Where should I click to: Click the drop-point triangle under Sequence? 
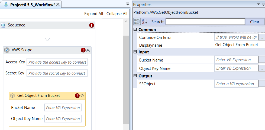pyautogui.click(x=47, y=40)
